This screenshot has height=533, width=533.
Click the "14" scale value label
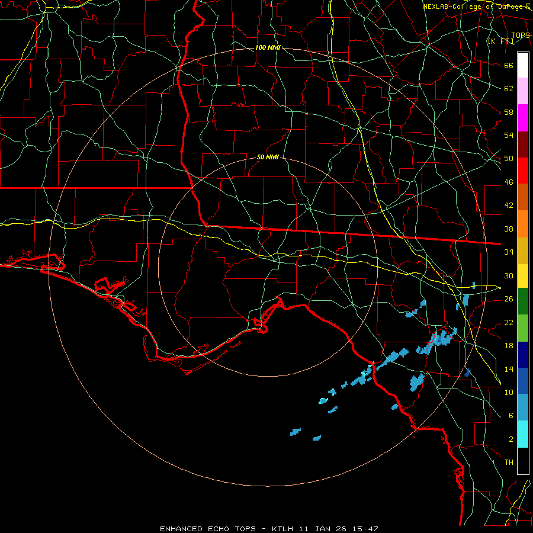pyautogui.click(x=509, y=369)
